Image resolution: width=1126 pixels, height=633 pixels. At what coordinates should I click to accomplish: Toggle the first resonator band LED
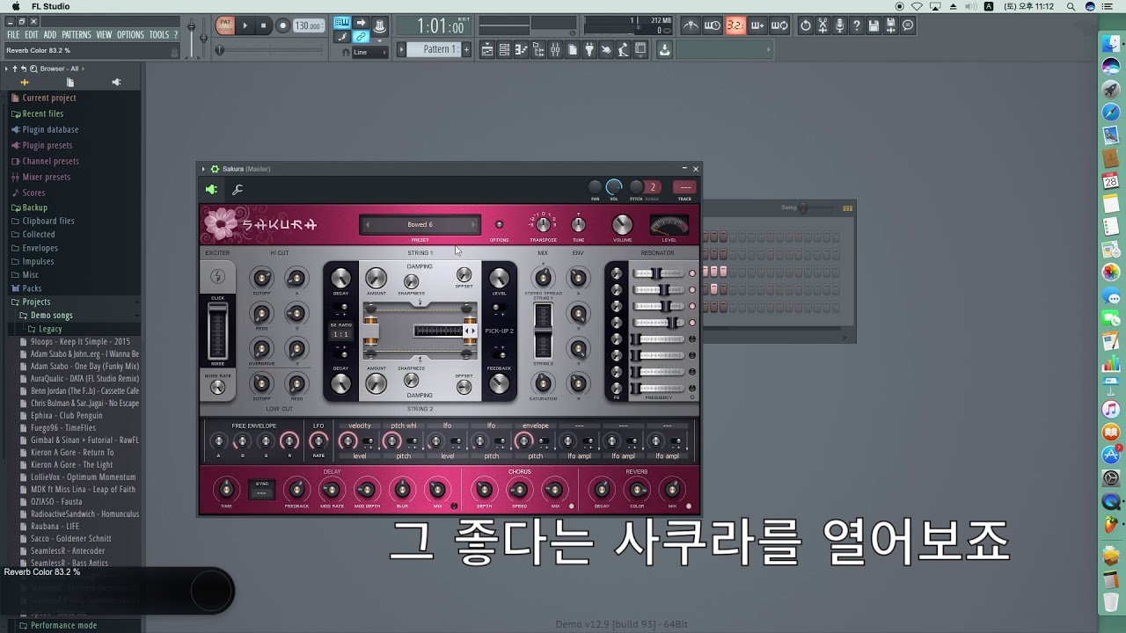(x=692, y=273)
